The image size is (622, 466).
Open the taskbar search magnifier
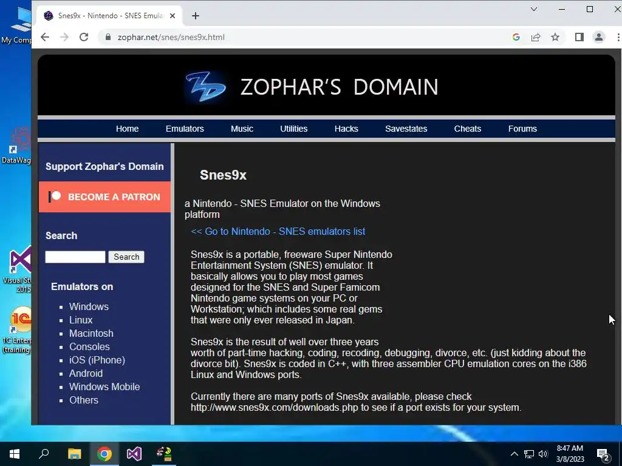click(x=44, y=454)
